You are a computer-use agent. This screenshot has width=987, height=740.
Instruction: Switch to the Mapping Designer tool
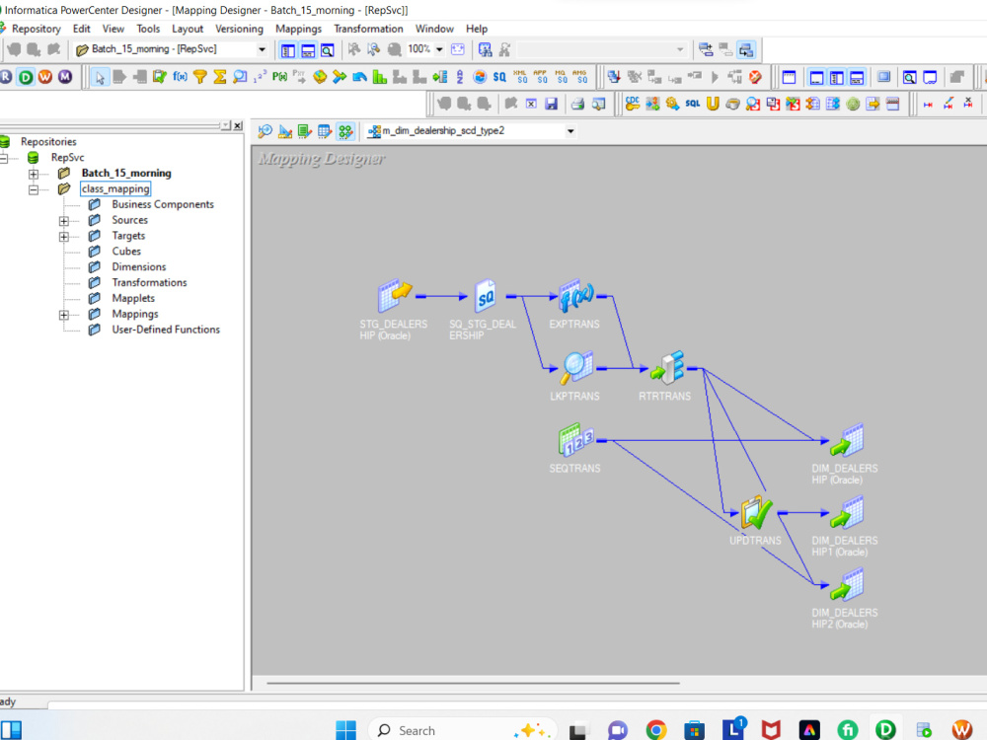pos(344,131)
